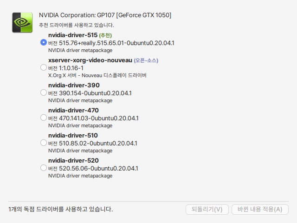
Task: Click the version 390.154-0ubuntu0.20.04.1 text
Action: [90, 93]
